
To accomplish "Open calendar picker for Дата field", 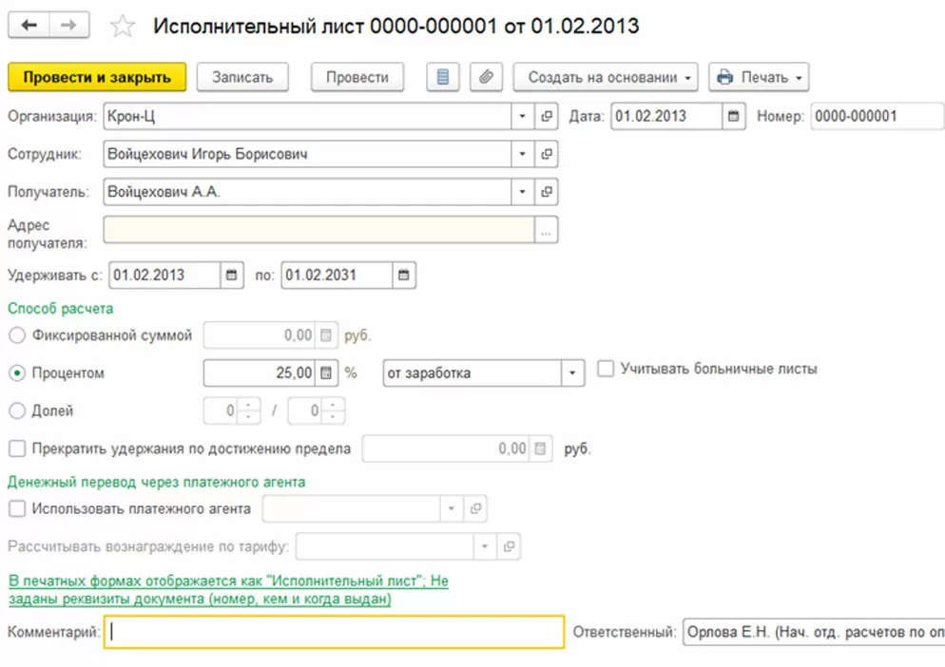I will (733, 116).
